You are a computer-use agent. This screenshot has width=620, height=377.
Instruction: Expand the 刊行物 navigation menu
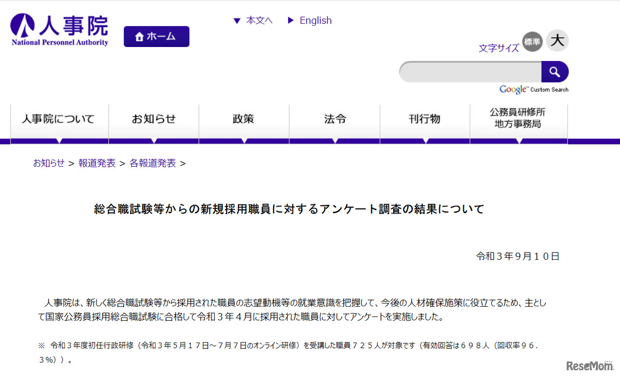point(425,118)
